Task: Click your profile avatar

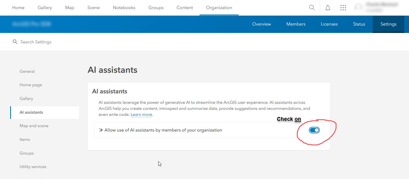Action: pyautogui.click(x=358, y=8)
